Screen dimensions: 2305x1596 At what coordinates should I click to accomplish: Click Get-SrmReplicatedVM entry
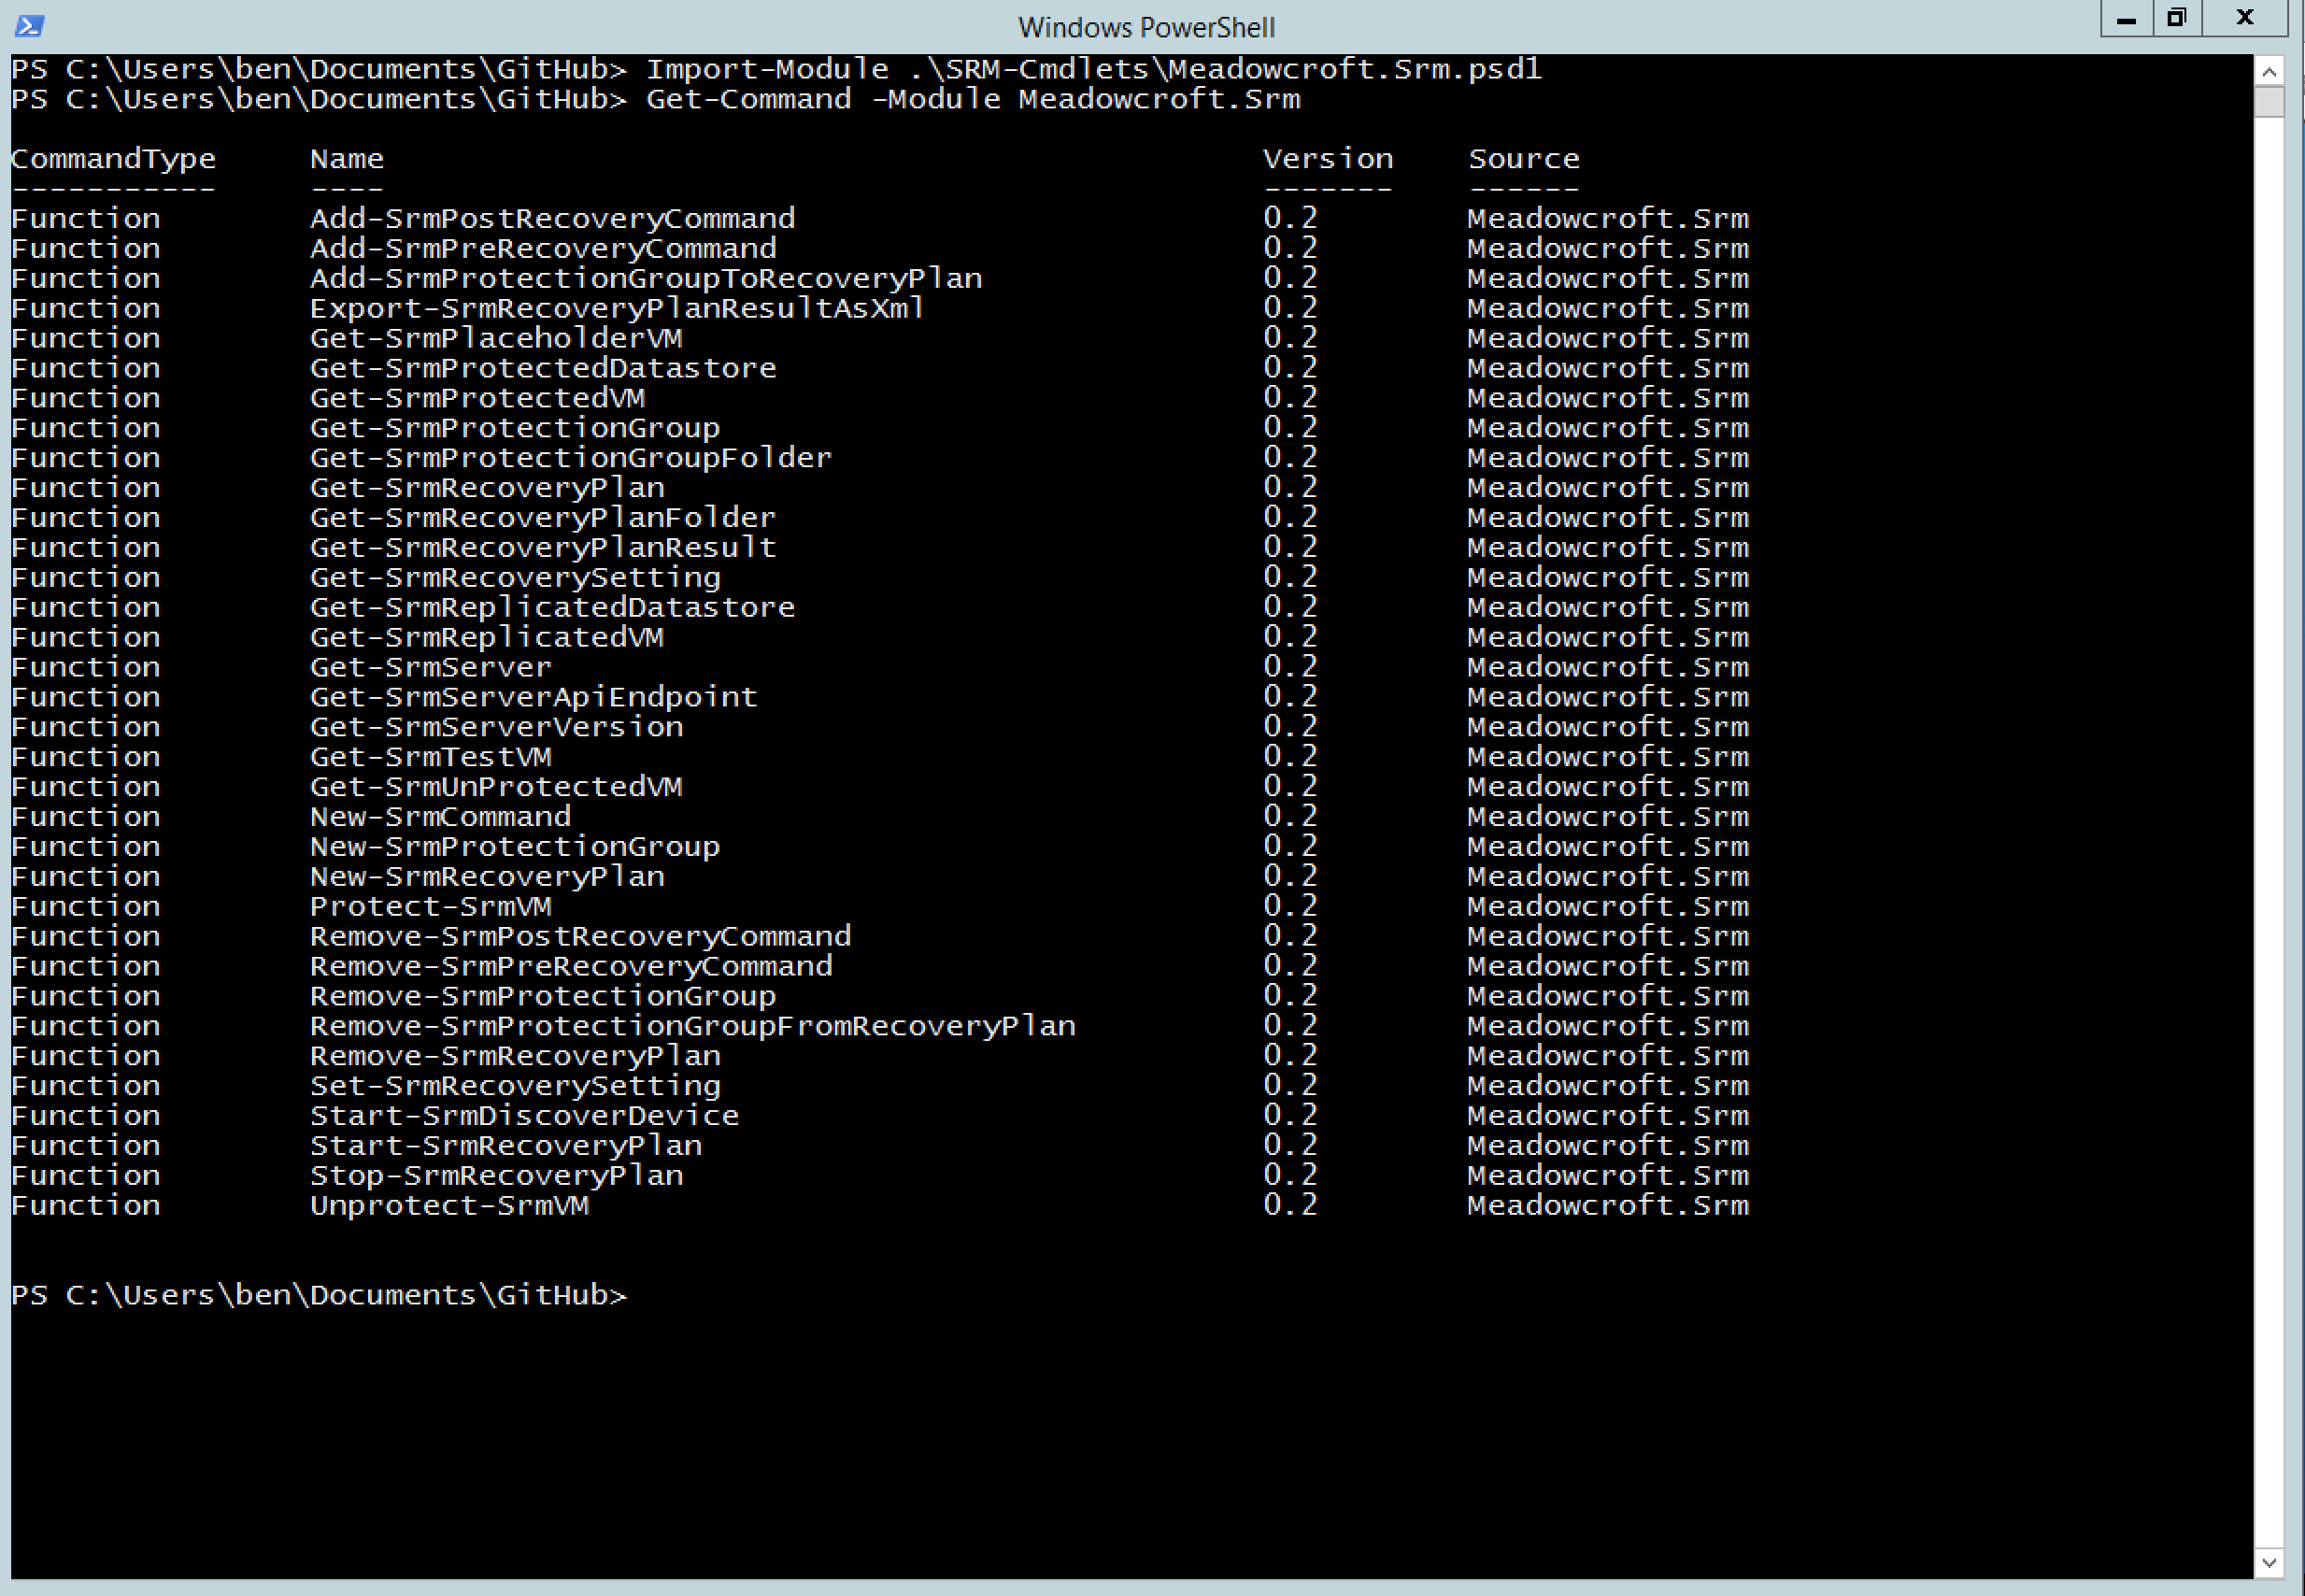[487, 638]
